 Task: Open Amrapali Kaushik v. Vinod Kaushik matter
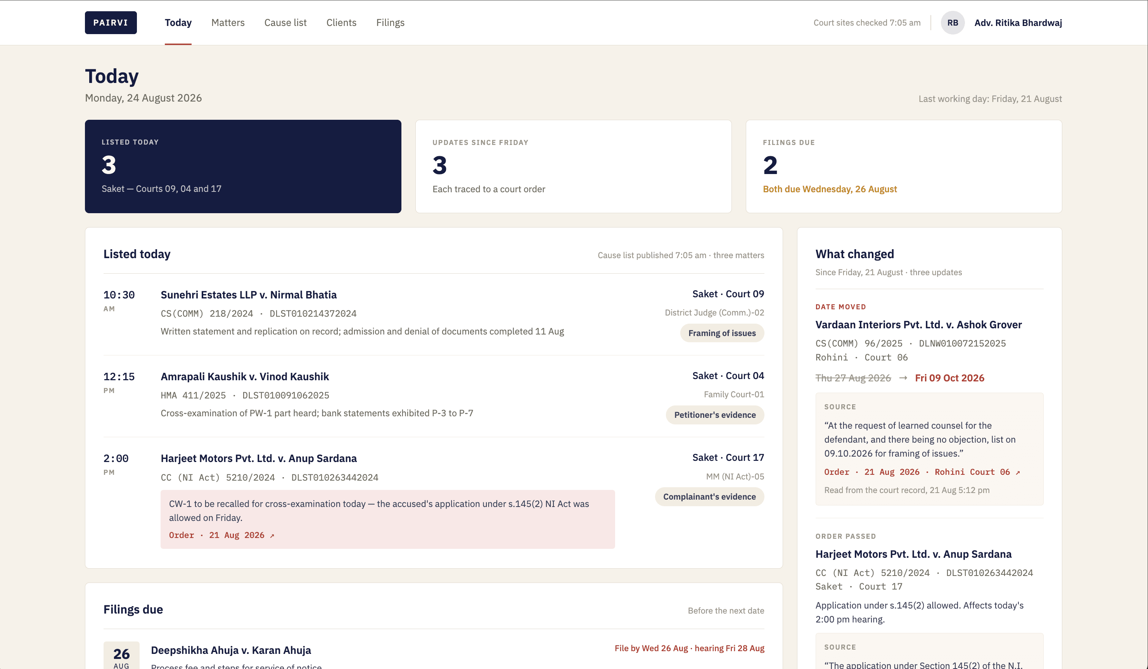245,377
